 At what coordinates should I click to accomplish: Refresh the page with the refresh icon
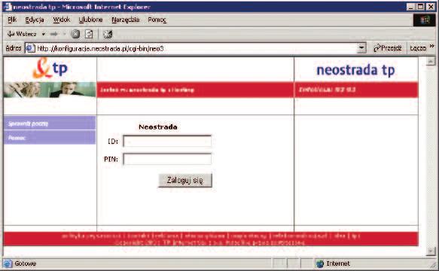[89, 34]
